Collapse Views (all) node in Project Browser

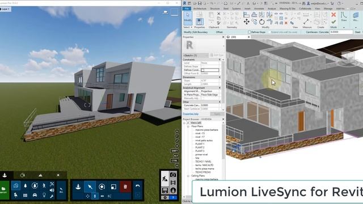click(184, 123)
